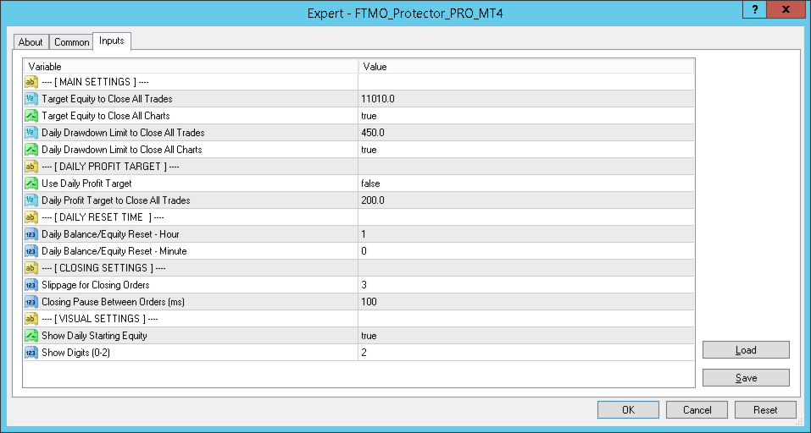811x433 pixels.
Task: Click the icon beside Daily Profit Target to Close All Trades
Action: [31, 200]
